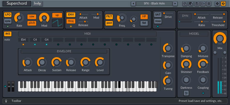Click the LFO indicator dot below sync
Screen dimensions: 230x105
8,26
